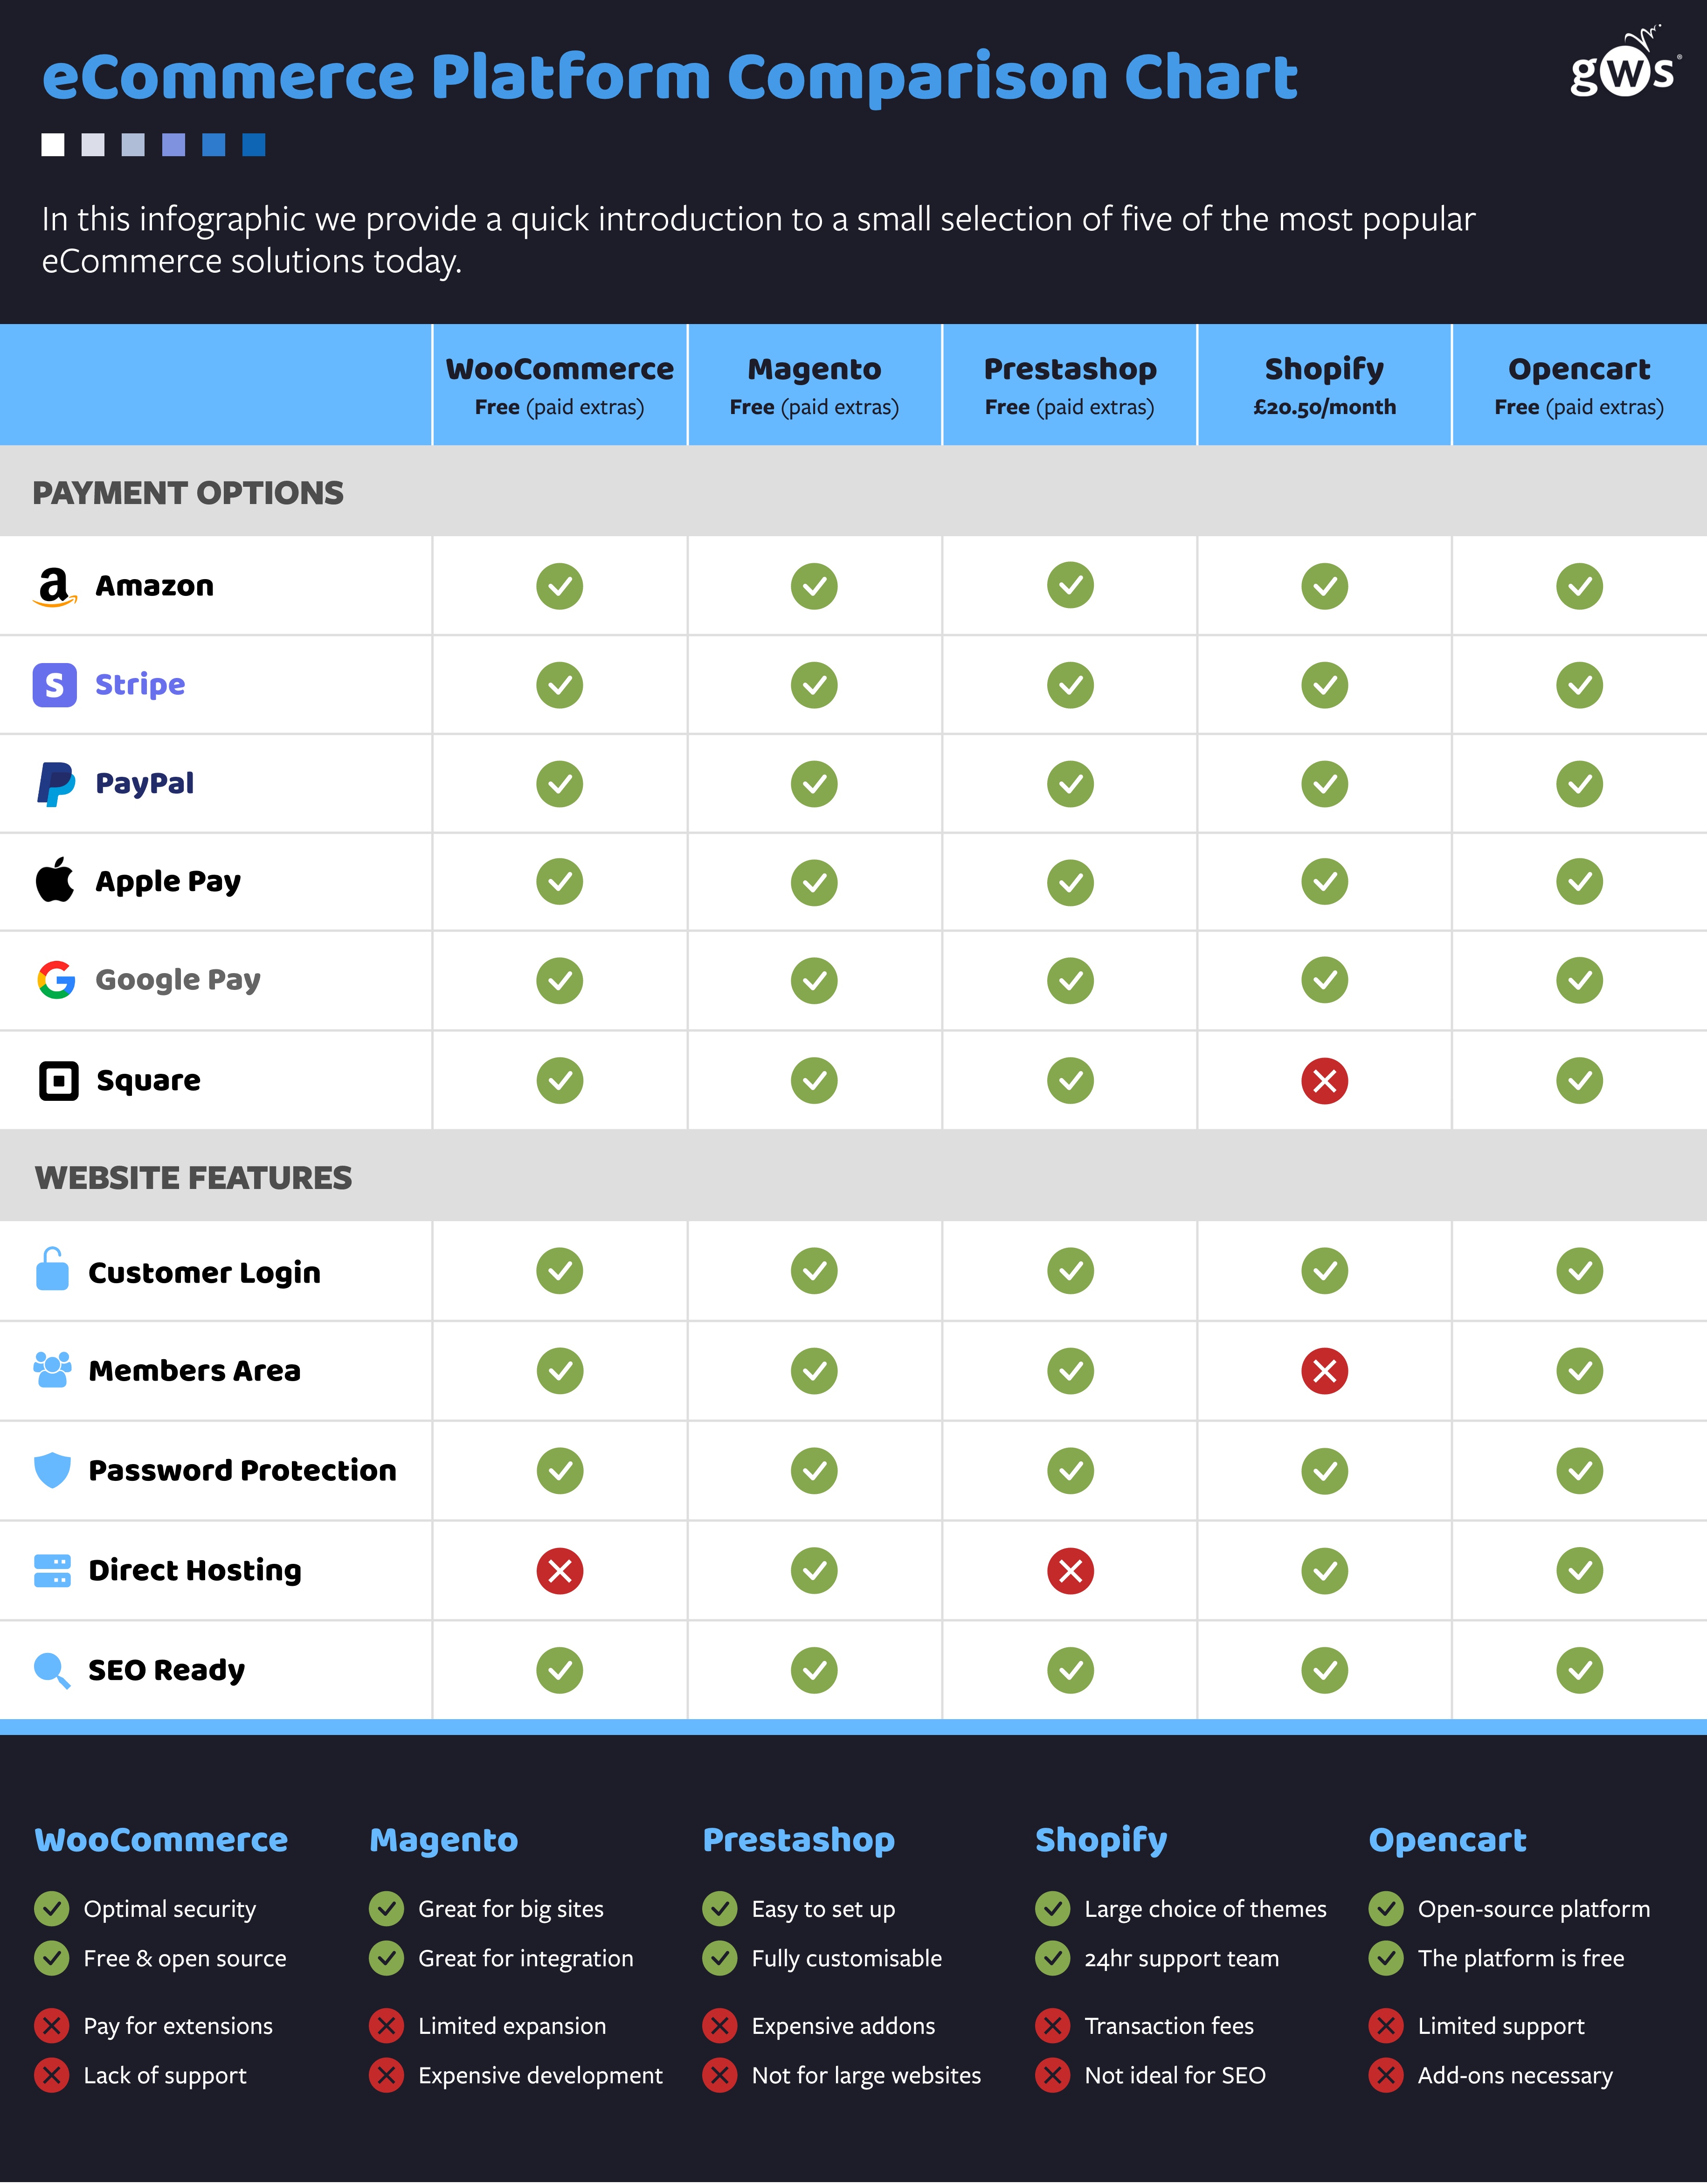Select the Prestashop column header
The width and height of the screenshot is (1707, 2184).
coord(1070,385)
